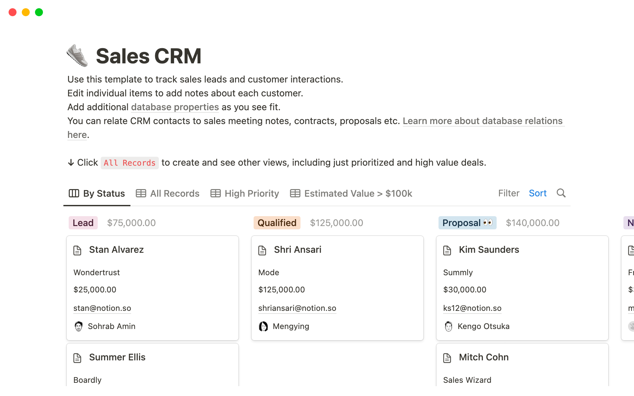Click page icon on Summer Ellis card
Screen dimensions: 634x396
[x=77, y=358]
